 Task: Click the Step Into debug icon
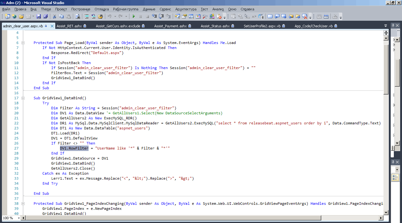coord(155,16)
